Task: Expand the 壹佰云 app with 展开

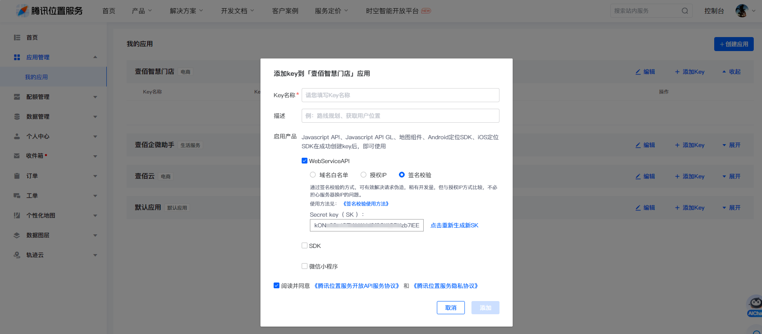Action: pos(732,176)
